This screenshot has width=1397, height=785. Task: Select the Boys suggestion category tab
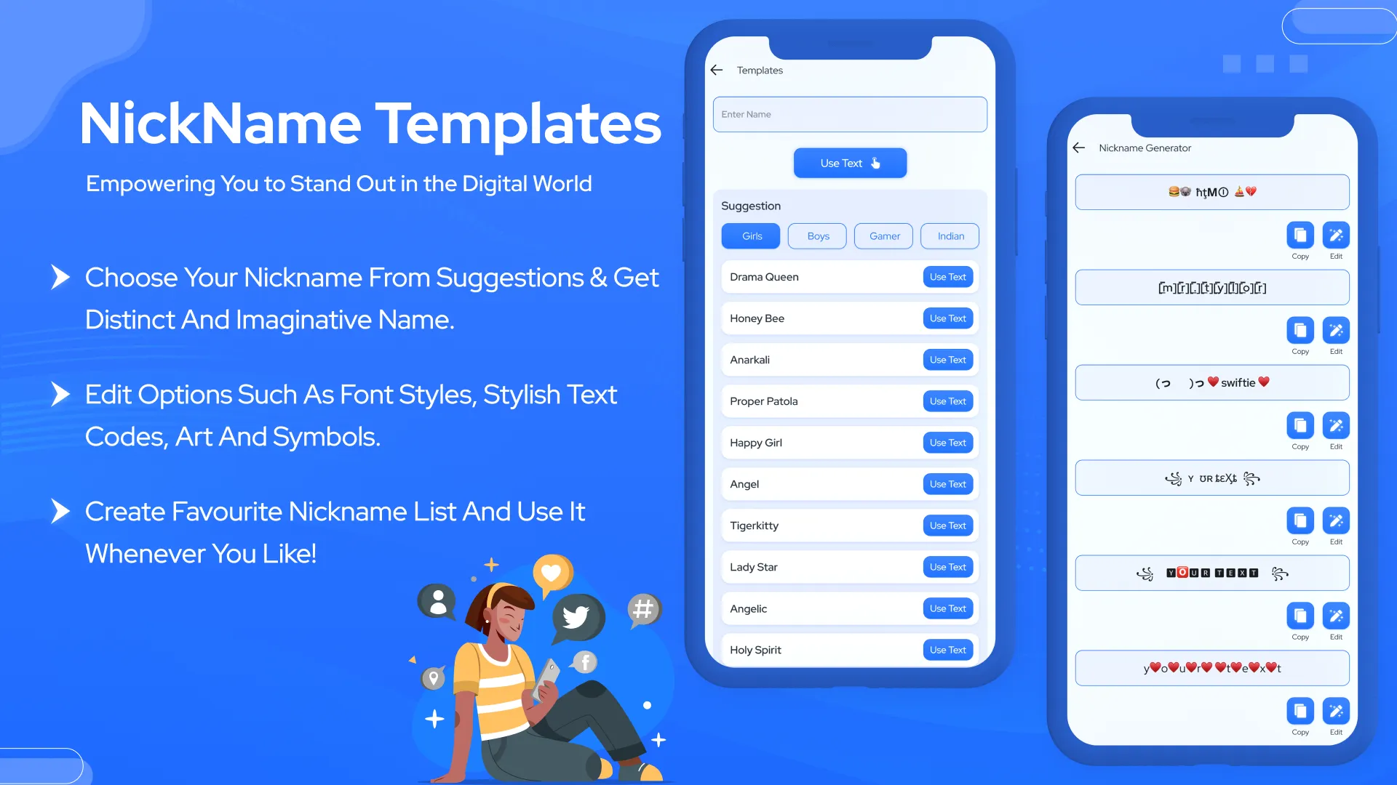coord(818,235)
